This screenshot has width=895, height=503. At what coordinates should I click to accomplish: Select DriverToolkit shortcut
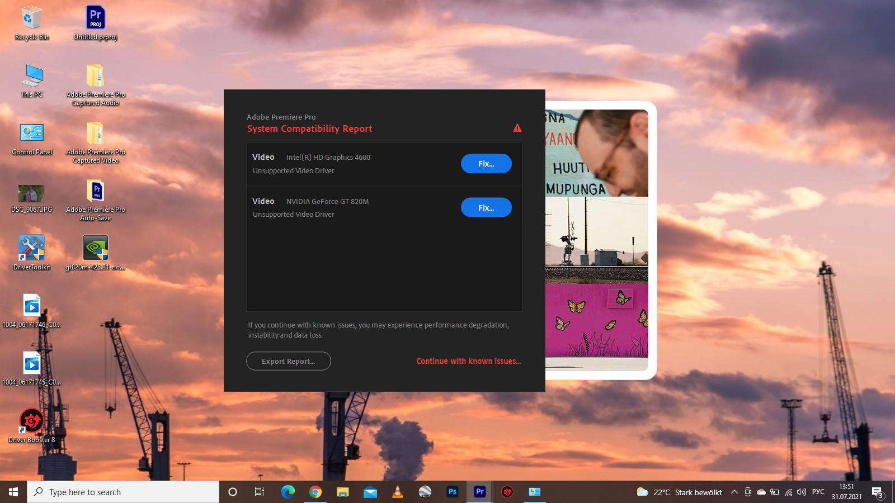[32, 253]
